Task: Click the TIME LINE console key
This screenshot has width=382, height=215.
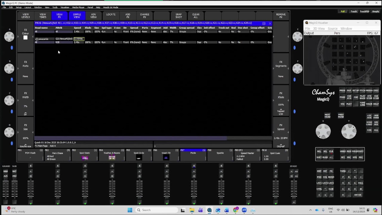Action: pos(362,104)
